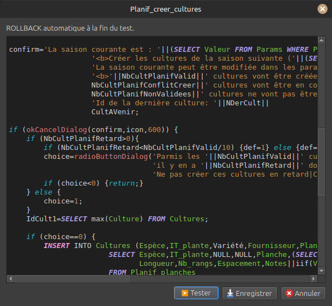Click 'NbCultPlanifConflitCreer' in the code
Screen dimensions: 332x306
click(x=143, y=85)
